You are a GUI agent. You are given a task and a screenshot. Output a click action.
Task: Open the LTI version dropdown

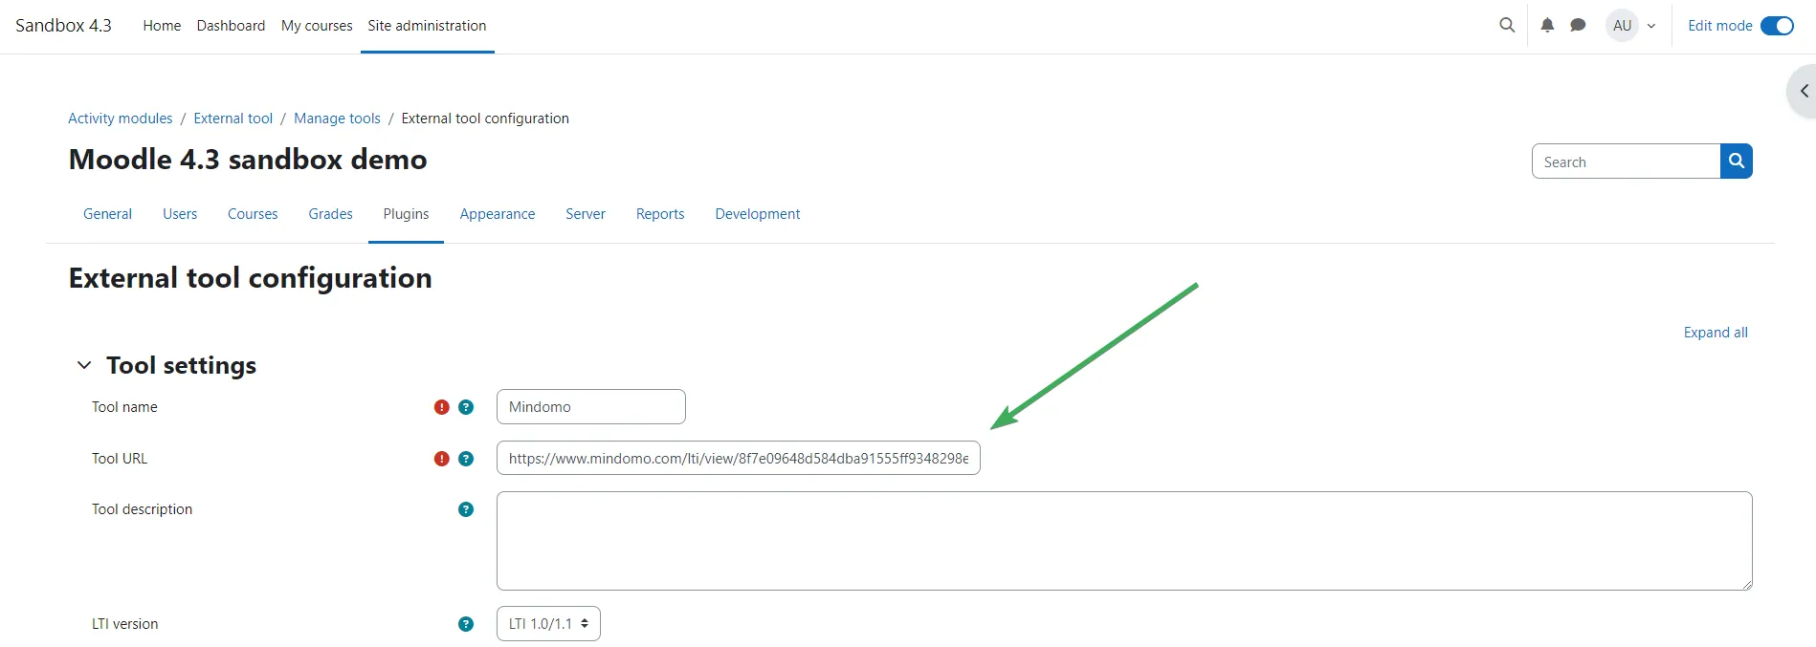(548, 624)
